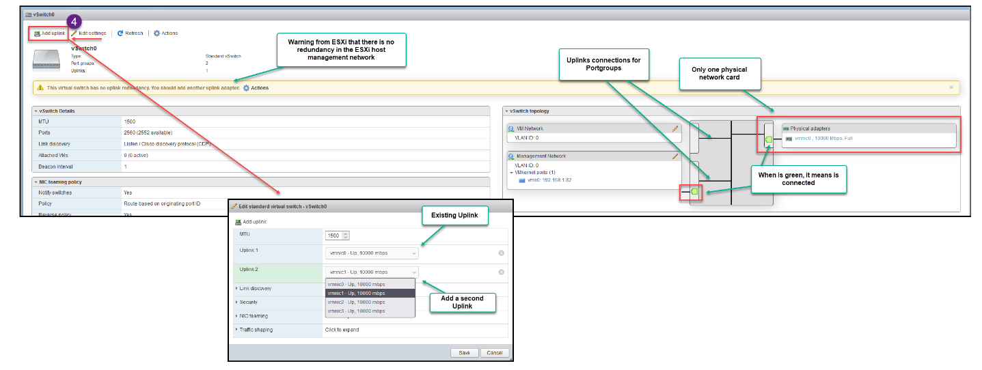The image size is (982, 370).
Task: Click the yellow warning triangle icon
Action: tap(40, 88)
